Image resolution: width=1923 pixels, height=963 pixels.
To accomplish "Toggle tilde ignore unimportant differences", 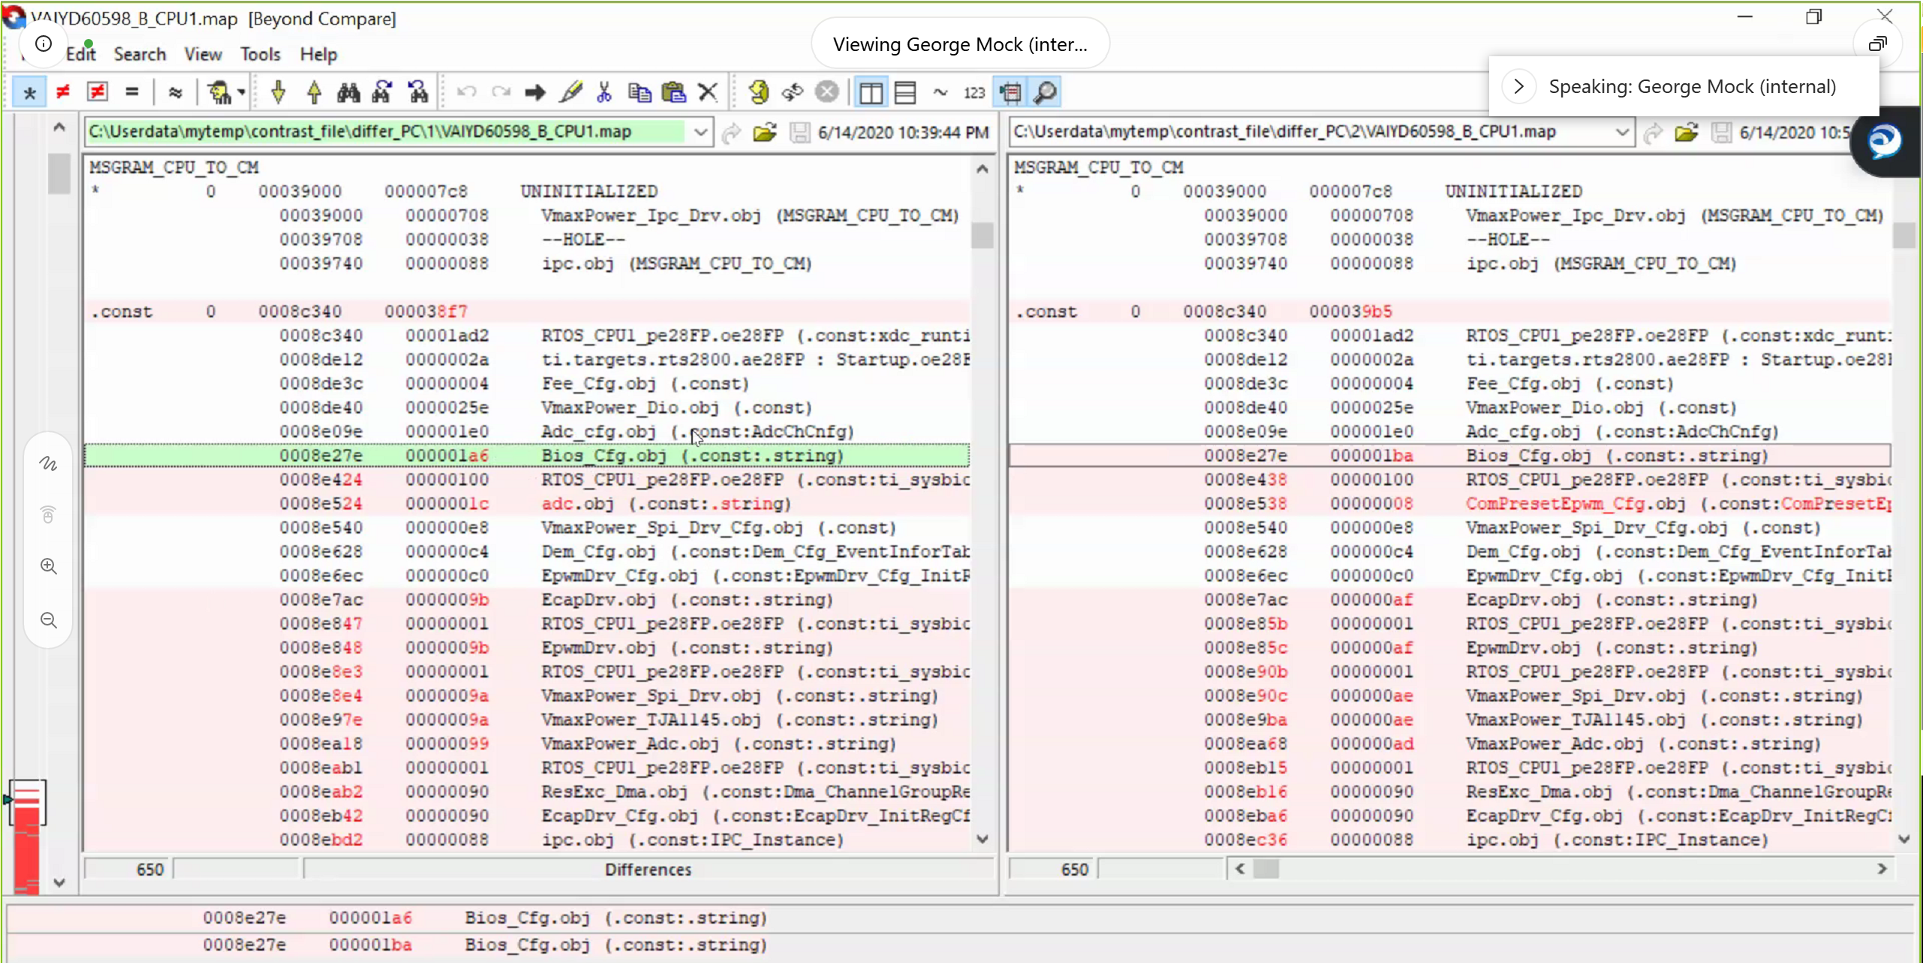I will coord(940,92).
